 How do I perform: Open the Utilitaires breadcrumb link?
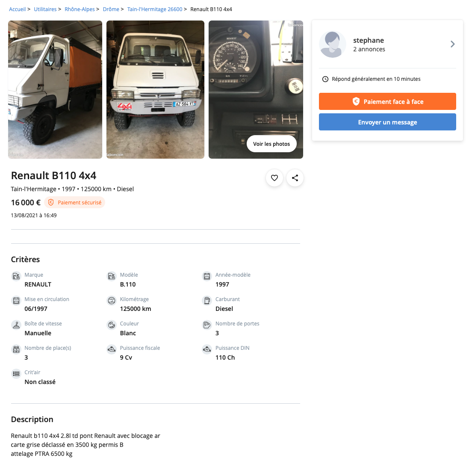45,9
